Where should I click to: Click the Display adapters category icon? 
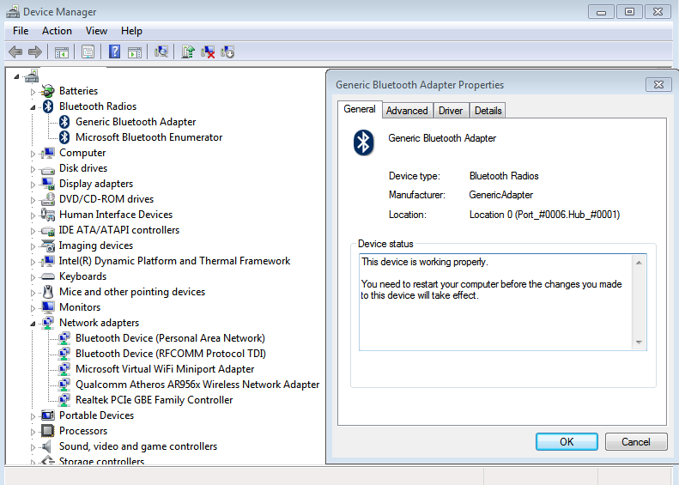(x=47, y=184)
